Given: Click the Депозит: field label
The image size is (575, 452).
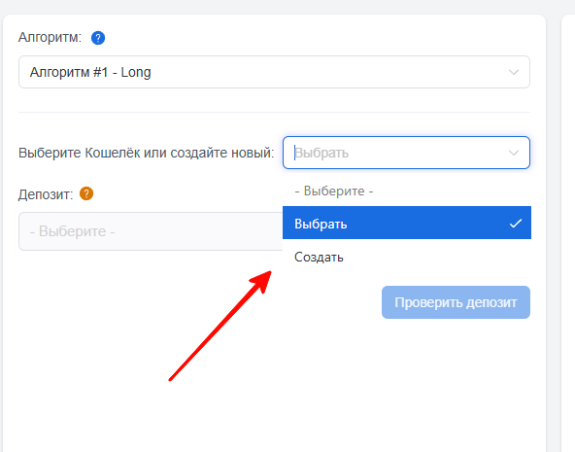Looking at the screenshot, I should coord(46,194).
